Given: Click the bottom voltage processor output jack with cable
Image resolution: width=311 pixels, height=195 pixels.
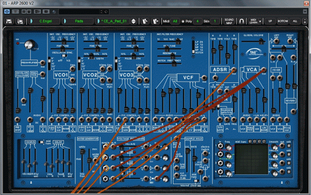Looking at the screenshot, I should (157, 179).
